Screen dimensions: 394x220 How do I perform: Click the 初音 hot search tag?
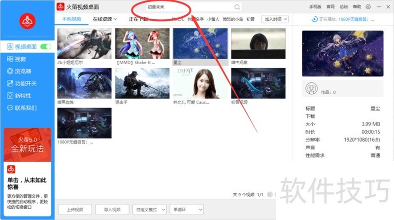(x=251, y=19)
